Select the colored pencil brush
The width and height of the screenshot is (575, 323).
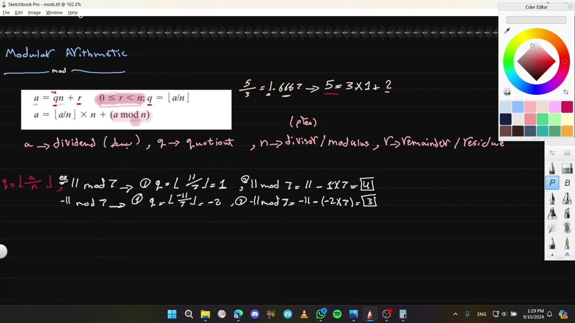pyautogui.click(x=552, y=243)
